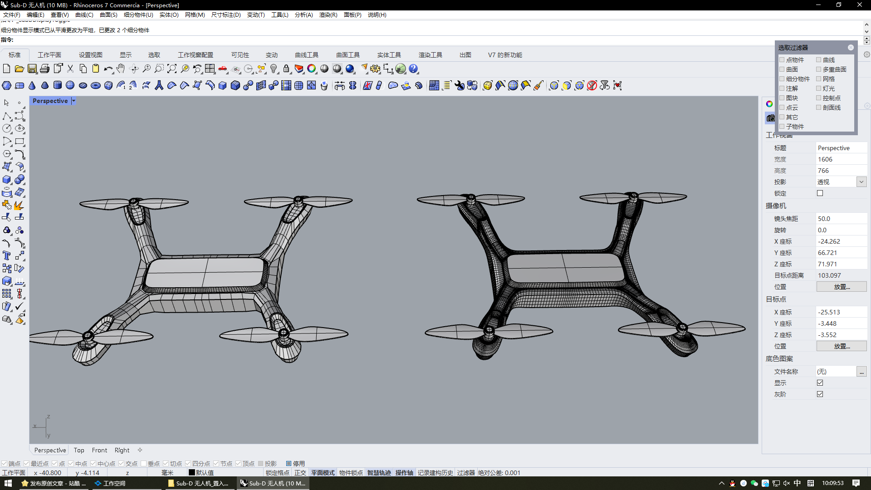Click the Paste clipboard icon
The height and width of the screenshot is (490, 871).
95,69
